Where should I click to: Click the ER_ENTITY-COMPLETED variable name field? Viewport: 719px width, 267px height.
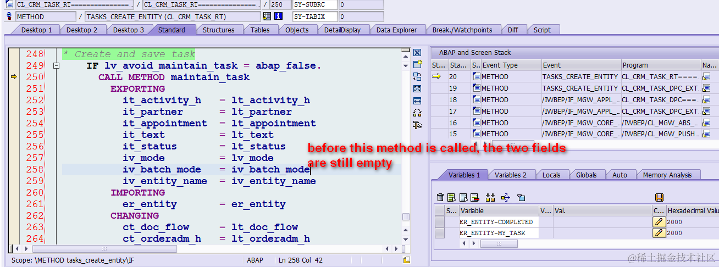499,222
